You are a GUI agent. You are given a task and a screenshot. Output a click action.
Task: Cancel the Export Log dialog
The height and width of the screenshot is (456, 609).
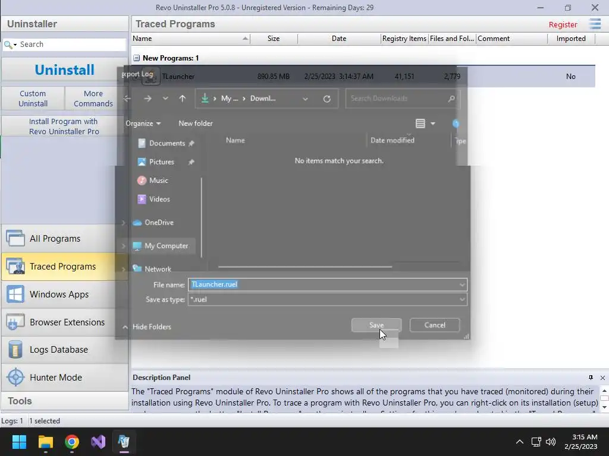pyautogui.click(x=435, y=325)
